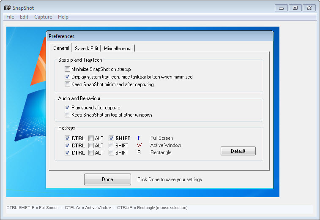
Task: Check SHIFT for Rectangle hotkey
Action: coord(111,153)
